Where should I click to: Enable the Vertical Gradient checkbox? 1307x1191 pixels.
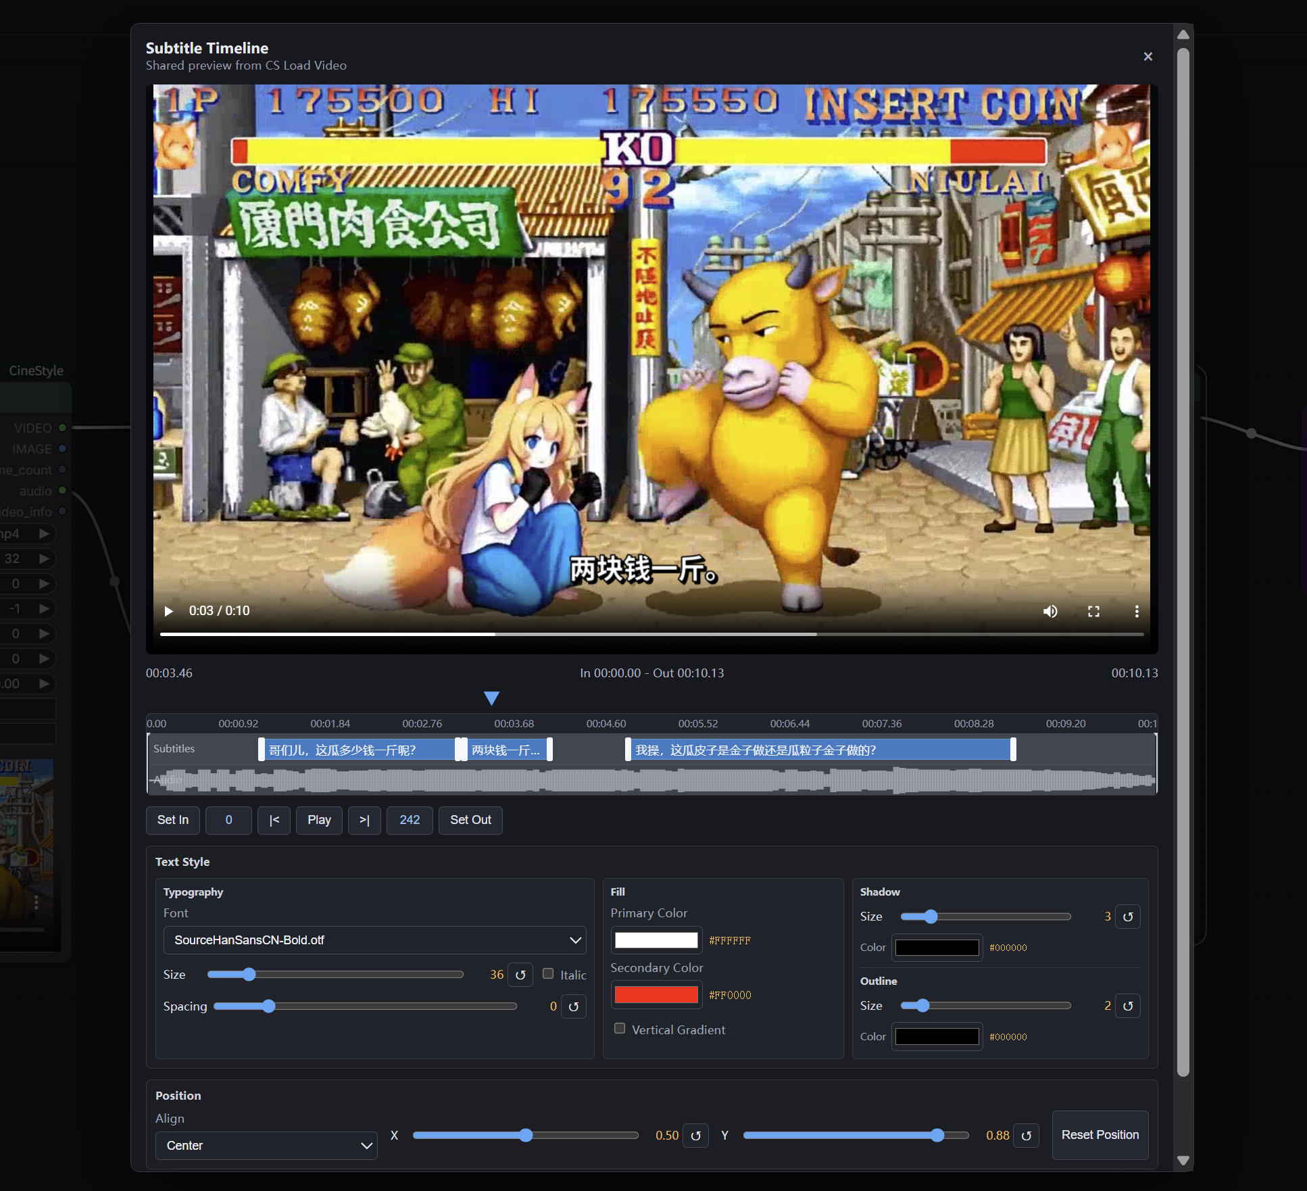click(620, 1028)
